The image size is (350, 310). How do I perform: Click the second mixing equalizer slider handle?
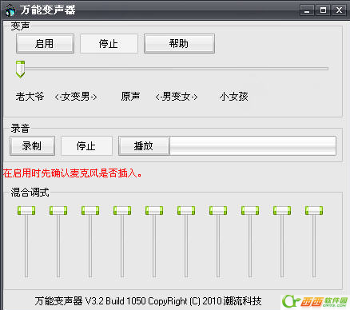58,210
